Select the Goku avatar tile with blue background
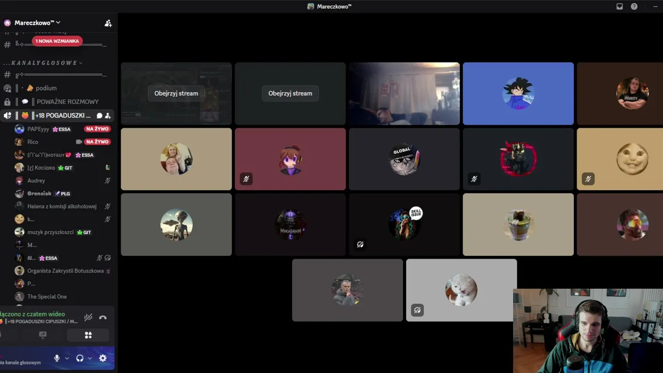 [518, 94]
